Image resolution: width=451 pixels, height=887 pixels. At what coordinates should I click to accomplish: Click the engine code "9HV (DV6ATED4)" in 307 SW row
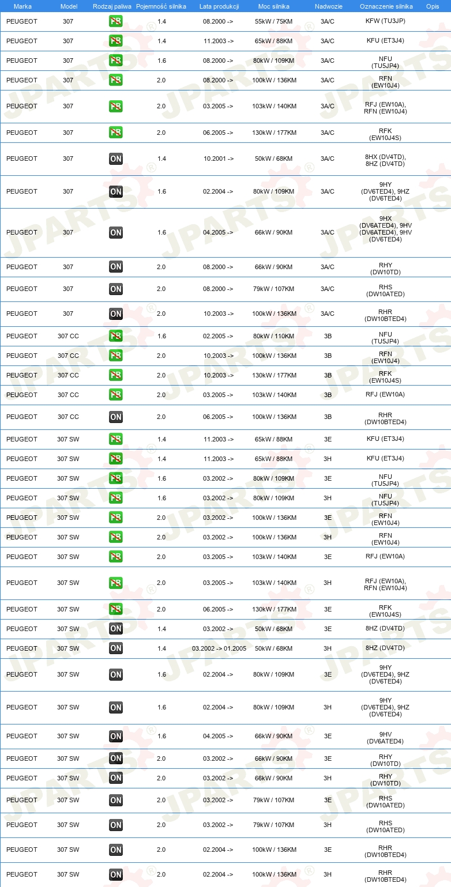tap(386, 738)
